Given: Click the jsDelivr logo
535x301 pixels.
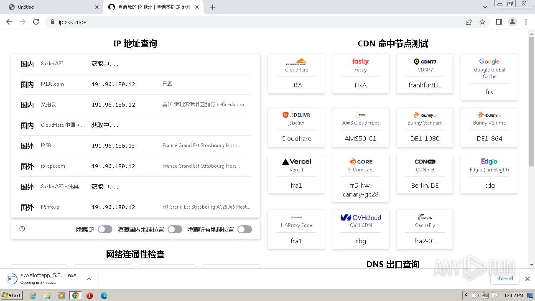Looking at the screenshot, I should tap(296, 115).
